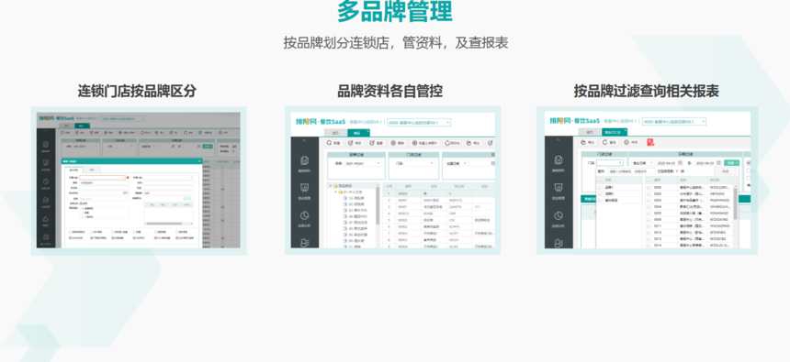Select active teal tab in 按品牌过滤 screenshot
Image resolution: width=790 pixels, height=362 pixels.
(x=615, y=132)
